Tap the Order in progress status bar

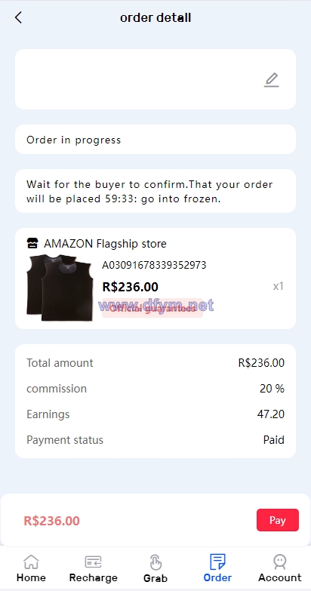(x=155, y=139)
